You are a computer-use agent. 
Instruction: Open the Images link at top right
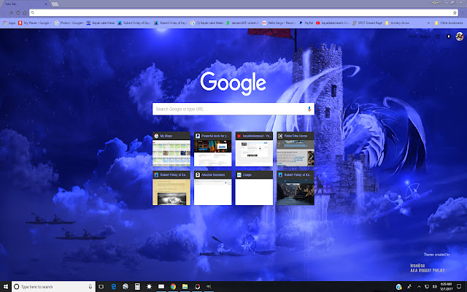pyautogui.click(x=425, y=36)
